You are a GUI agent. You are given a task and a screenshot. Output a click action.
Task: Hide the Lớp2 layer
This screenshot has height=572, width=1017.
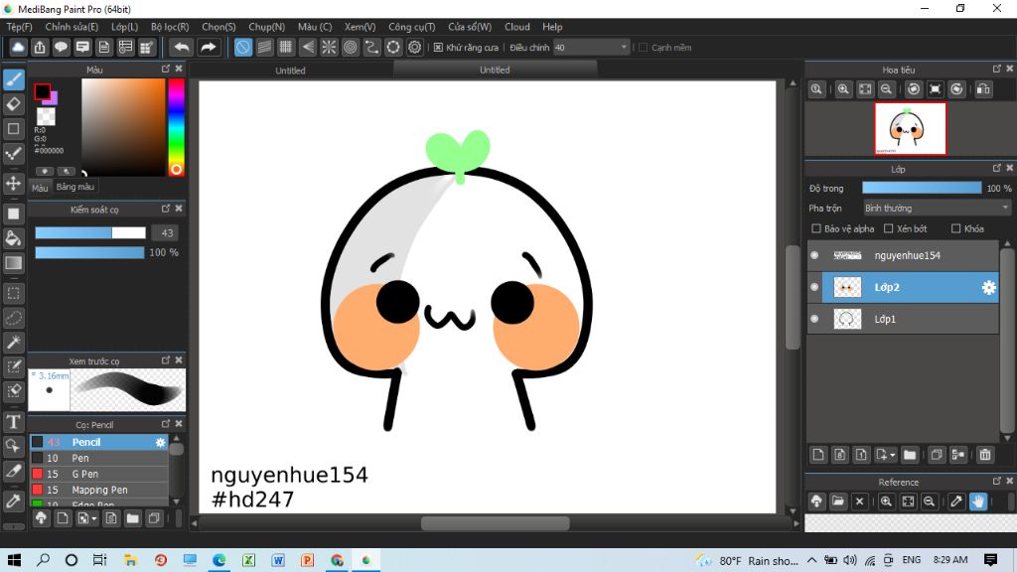(x=814, y=287)
